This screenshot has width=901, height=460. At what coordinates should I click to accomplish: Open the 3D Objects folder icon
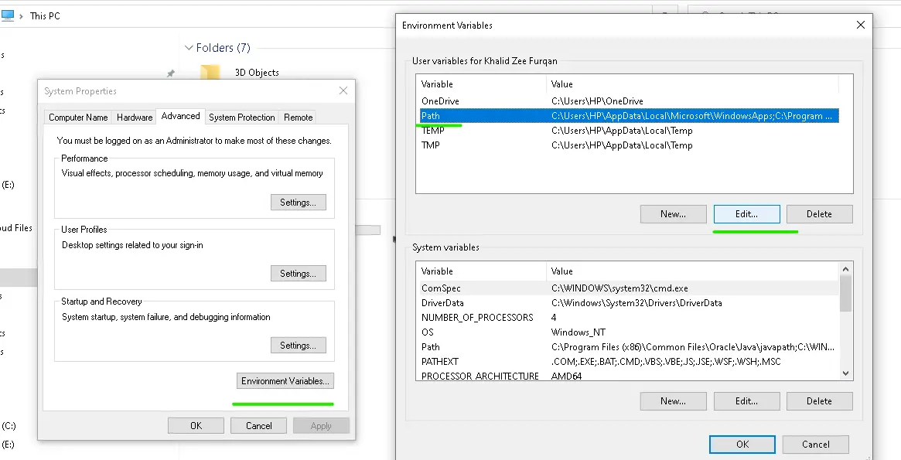tap(210, 73)
